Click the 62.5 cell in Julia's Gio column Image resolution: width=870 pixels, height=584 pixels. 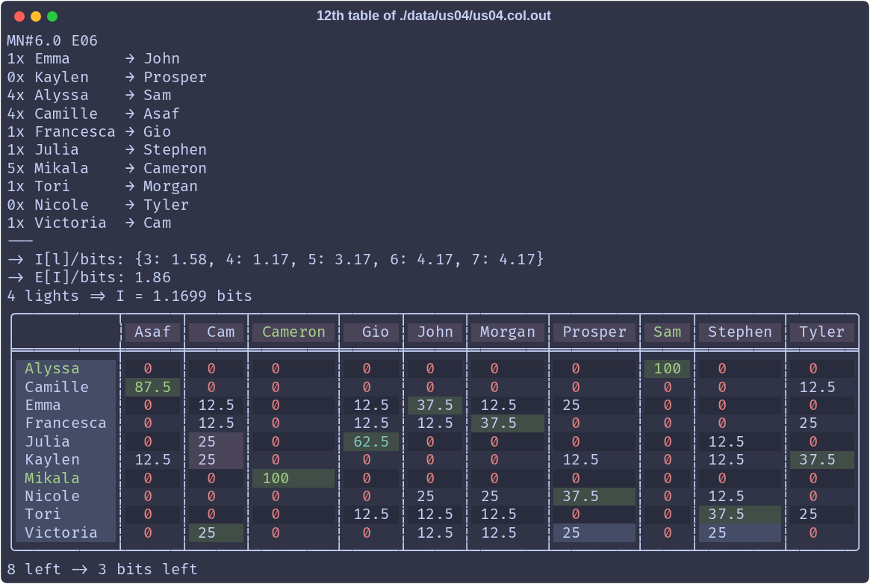(370, 441)
